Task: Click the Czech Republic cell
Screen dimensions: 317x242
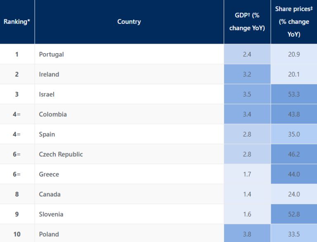Action: click(61, 154)
